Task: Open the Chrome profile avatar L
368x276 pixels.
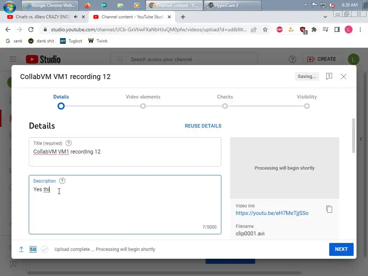Action: click(349, 29)
